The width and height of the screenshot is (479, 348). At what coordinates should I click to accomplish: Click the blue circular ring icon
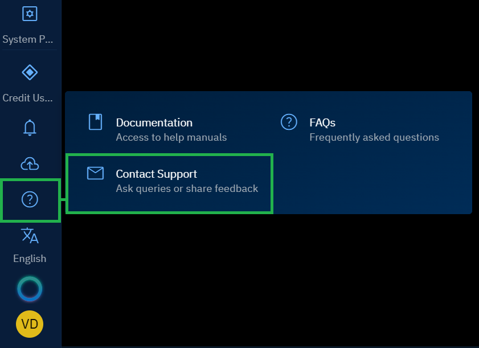pos(30,289)
